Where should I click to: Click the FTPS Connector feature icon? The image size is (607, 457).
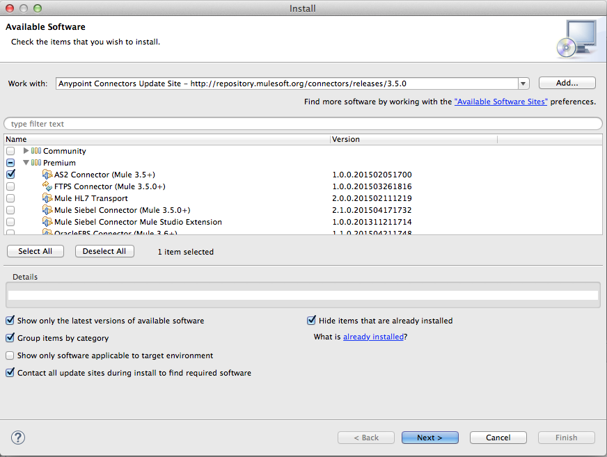click(x=47, y=186)
